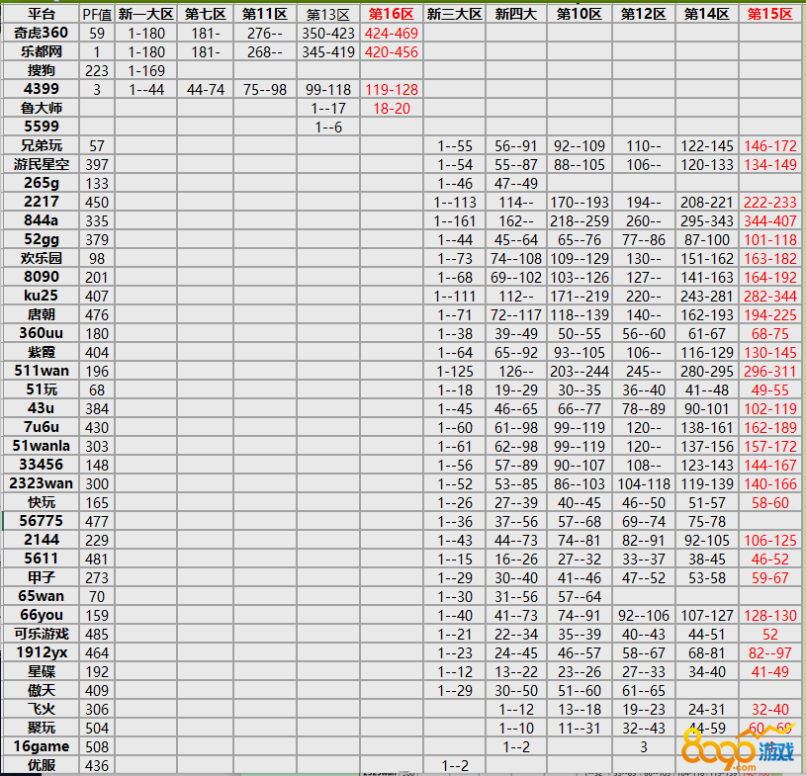Click the red 344-407 cell
This screenshot has width=806, height=776.
tap(770, 220)
